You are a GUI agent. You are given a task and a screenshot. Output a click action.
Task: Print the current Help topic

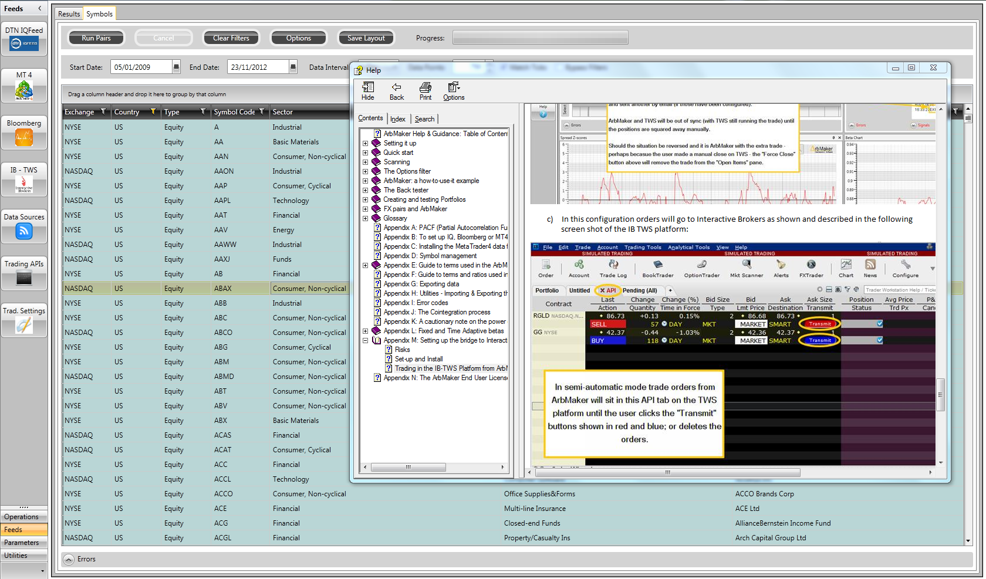pos(426,91)
